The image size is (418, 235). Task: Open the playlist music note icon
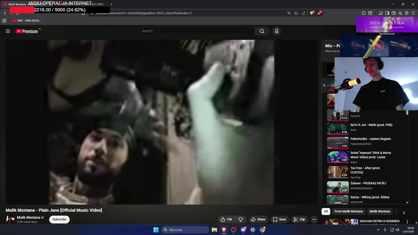(x=380, y=13)
